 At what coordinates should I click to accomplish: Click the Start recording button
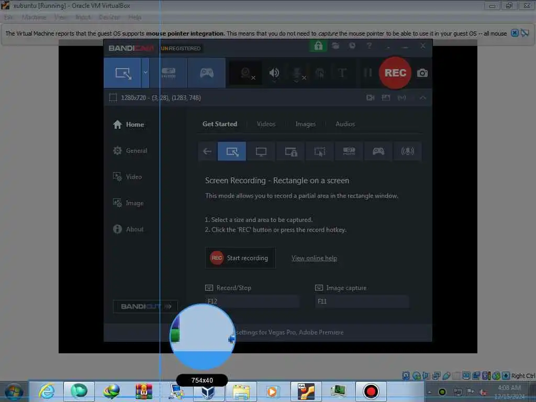(x=240, y=258)
